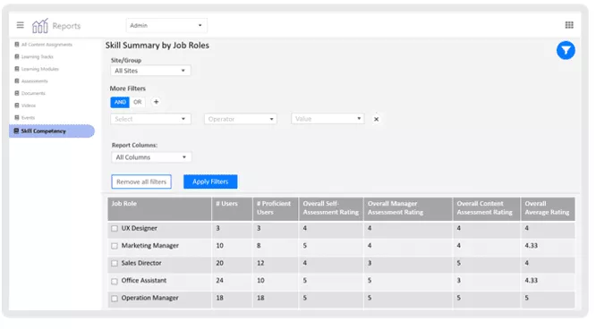The height and width of the screenshot is (329, 596).
Task: Go to Learning Tracks report
Action: coord(38,56)
